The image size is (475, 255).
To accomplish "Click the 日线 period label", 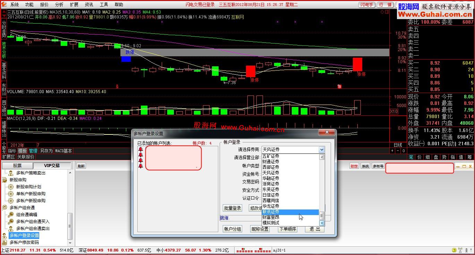I will (x=398, y=145).
